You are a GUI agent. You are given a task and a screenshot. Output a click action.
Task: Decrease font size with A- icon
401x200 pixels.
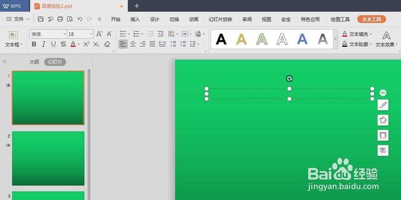click(x=110, y=34)
